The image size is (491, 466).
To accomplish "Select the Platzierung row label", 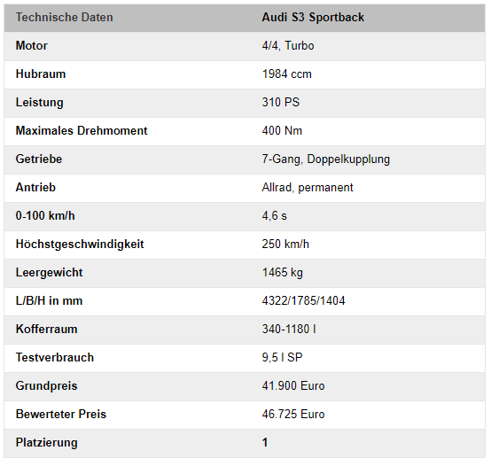I will (46, 443).
